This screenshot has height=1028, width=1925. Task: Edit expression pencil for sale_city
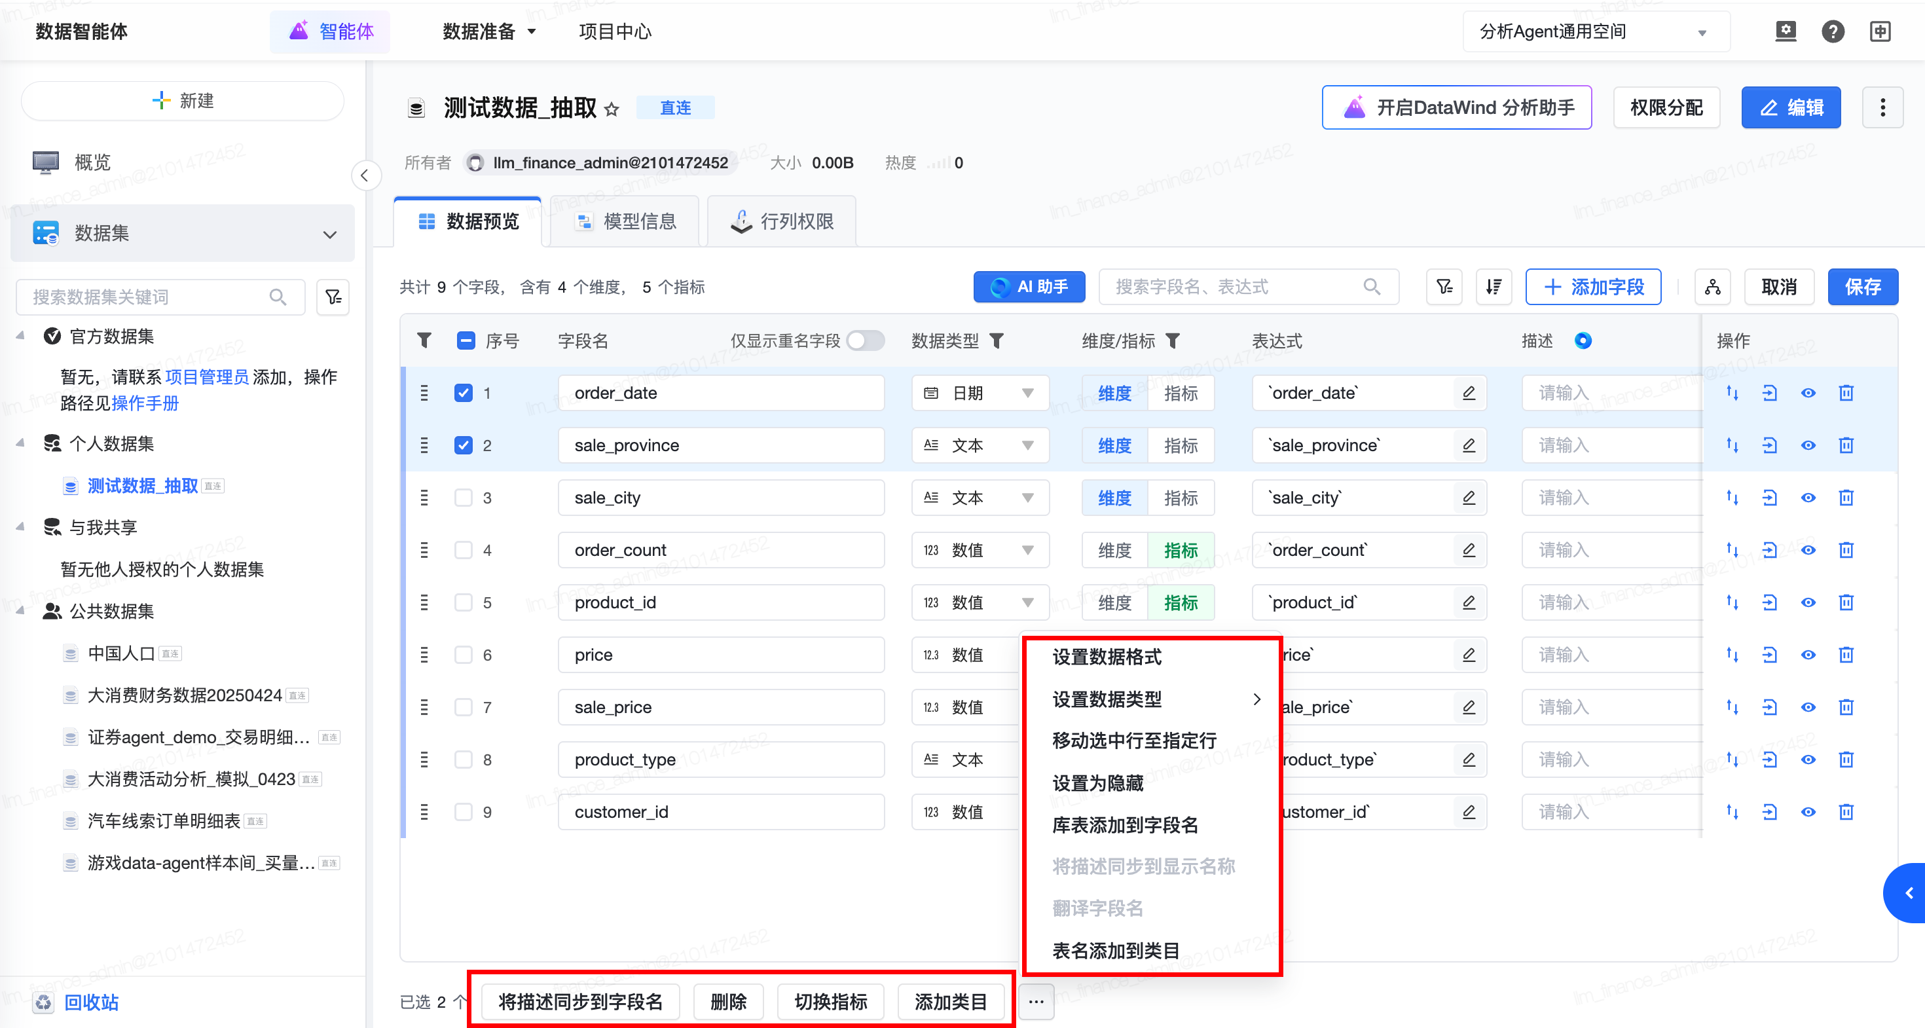1469,498
